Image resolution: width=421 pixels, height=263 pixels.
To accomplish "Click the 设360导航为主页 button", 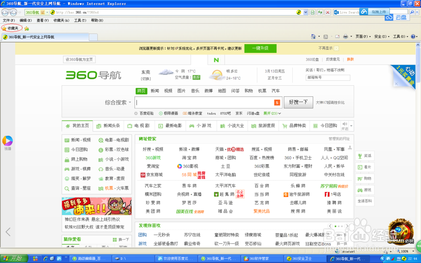I will coord(79,60).
